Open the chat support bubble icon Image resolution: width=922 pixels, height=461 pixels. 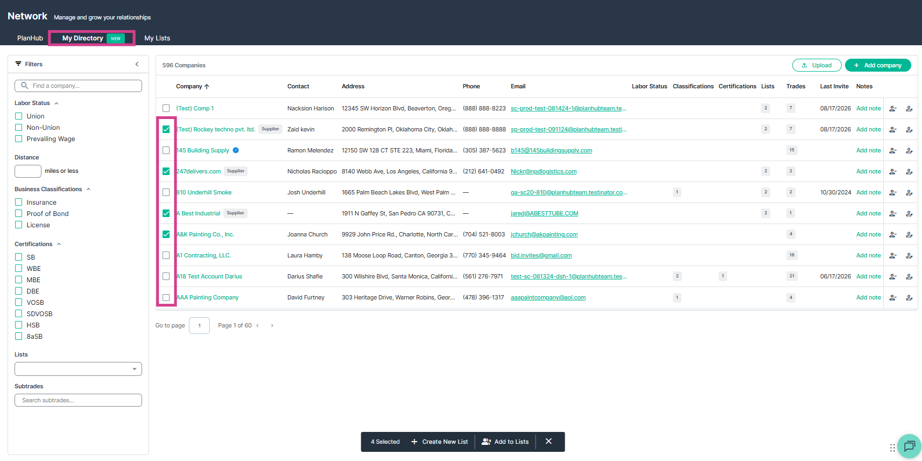click(x=910, y=446)
